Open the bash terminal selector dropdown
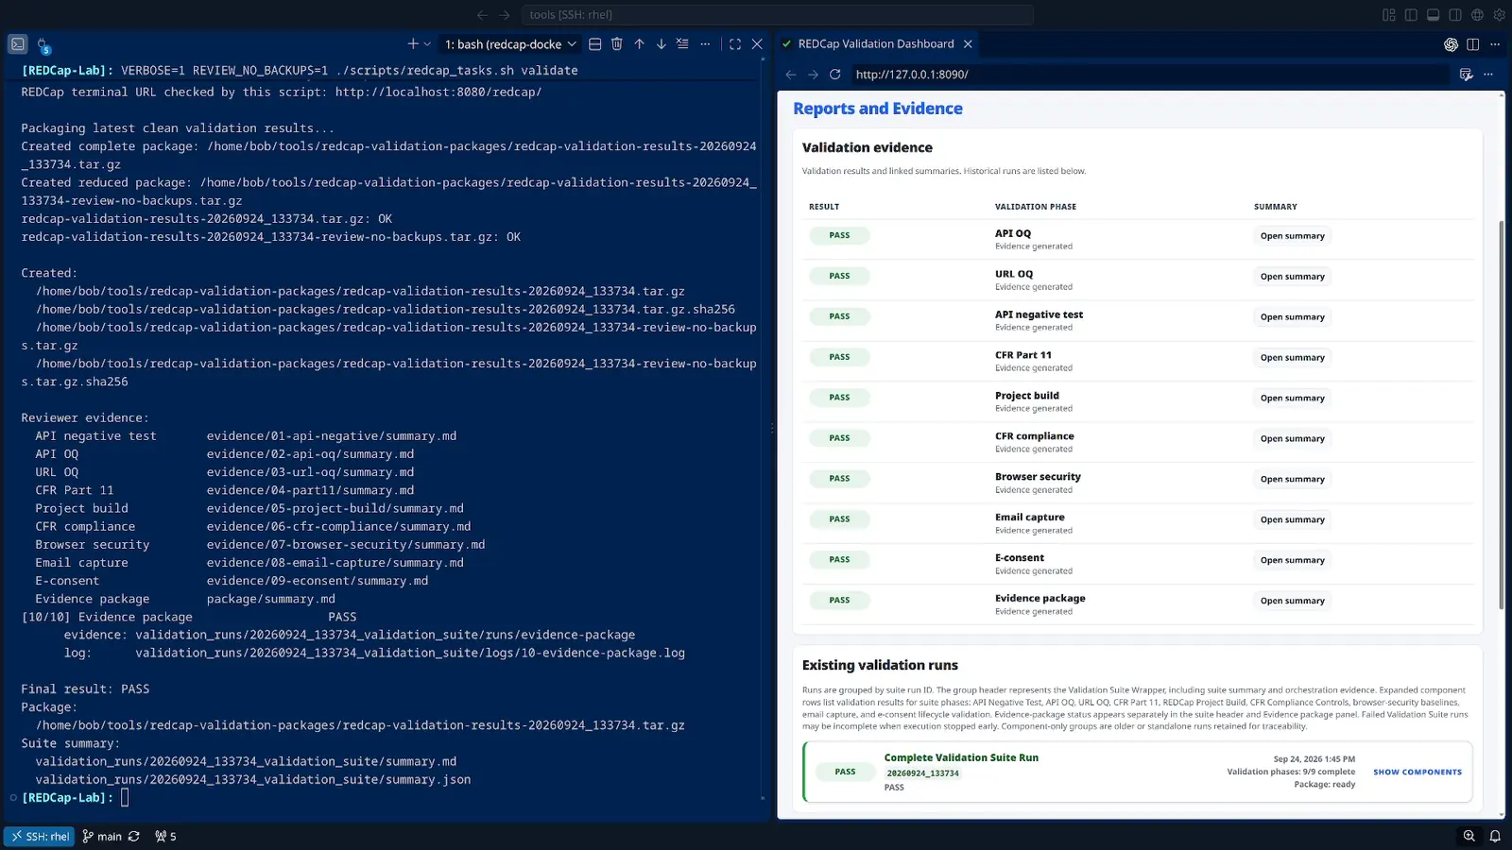 pos(510,44)
